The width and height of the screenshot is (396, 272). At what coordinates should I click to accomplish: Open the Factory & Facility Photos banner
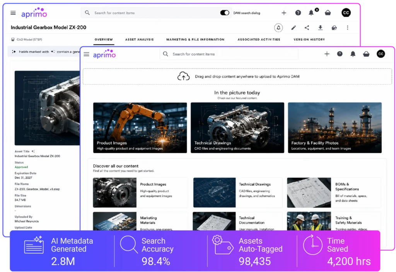coord(335,128)
